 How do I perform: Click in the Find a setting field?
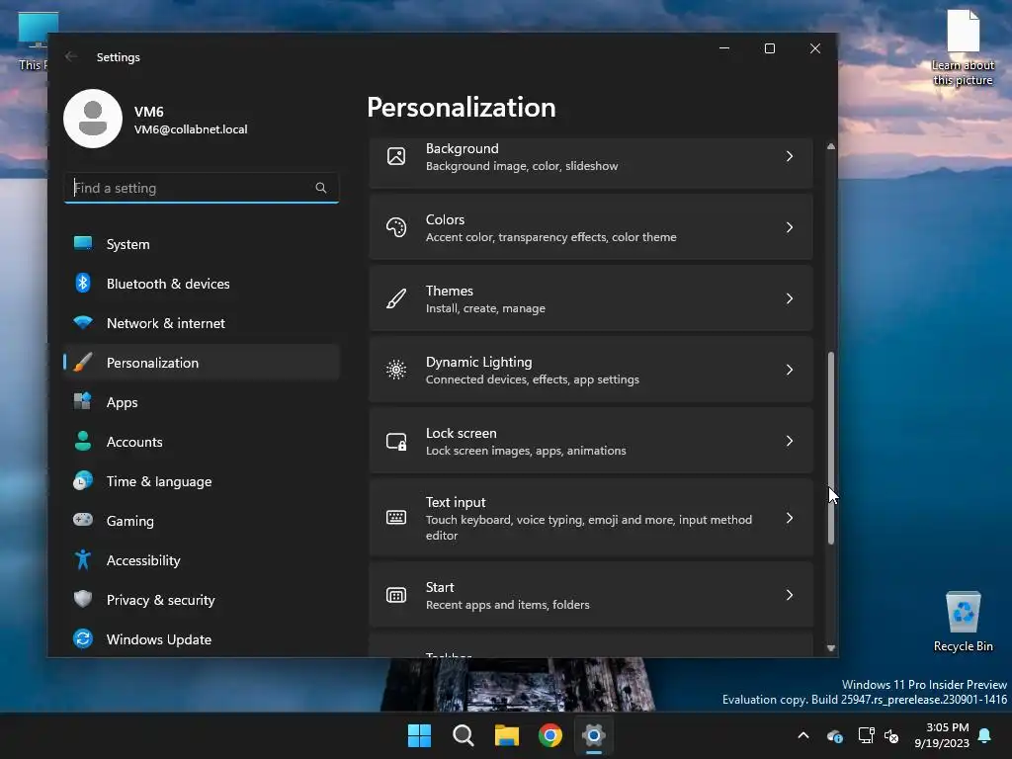click(x=202, y=188)
